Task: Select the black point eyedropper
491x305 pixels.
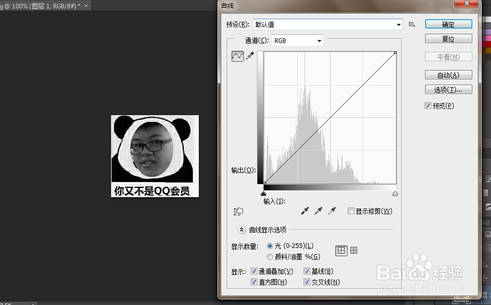Action: [x=305, y=211]
